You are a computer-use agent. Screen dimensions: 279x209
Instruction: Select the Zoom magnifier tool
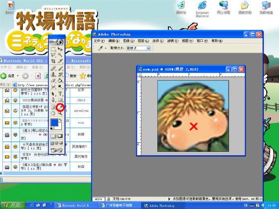(x=60, y=113)
